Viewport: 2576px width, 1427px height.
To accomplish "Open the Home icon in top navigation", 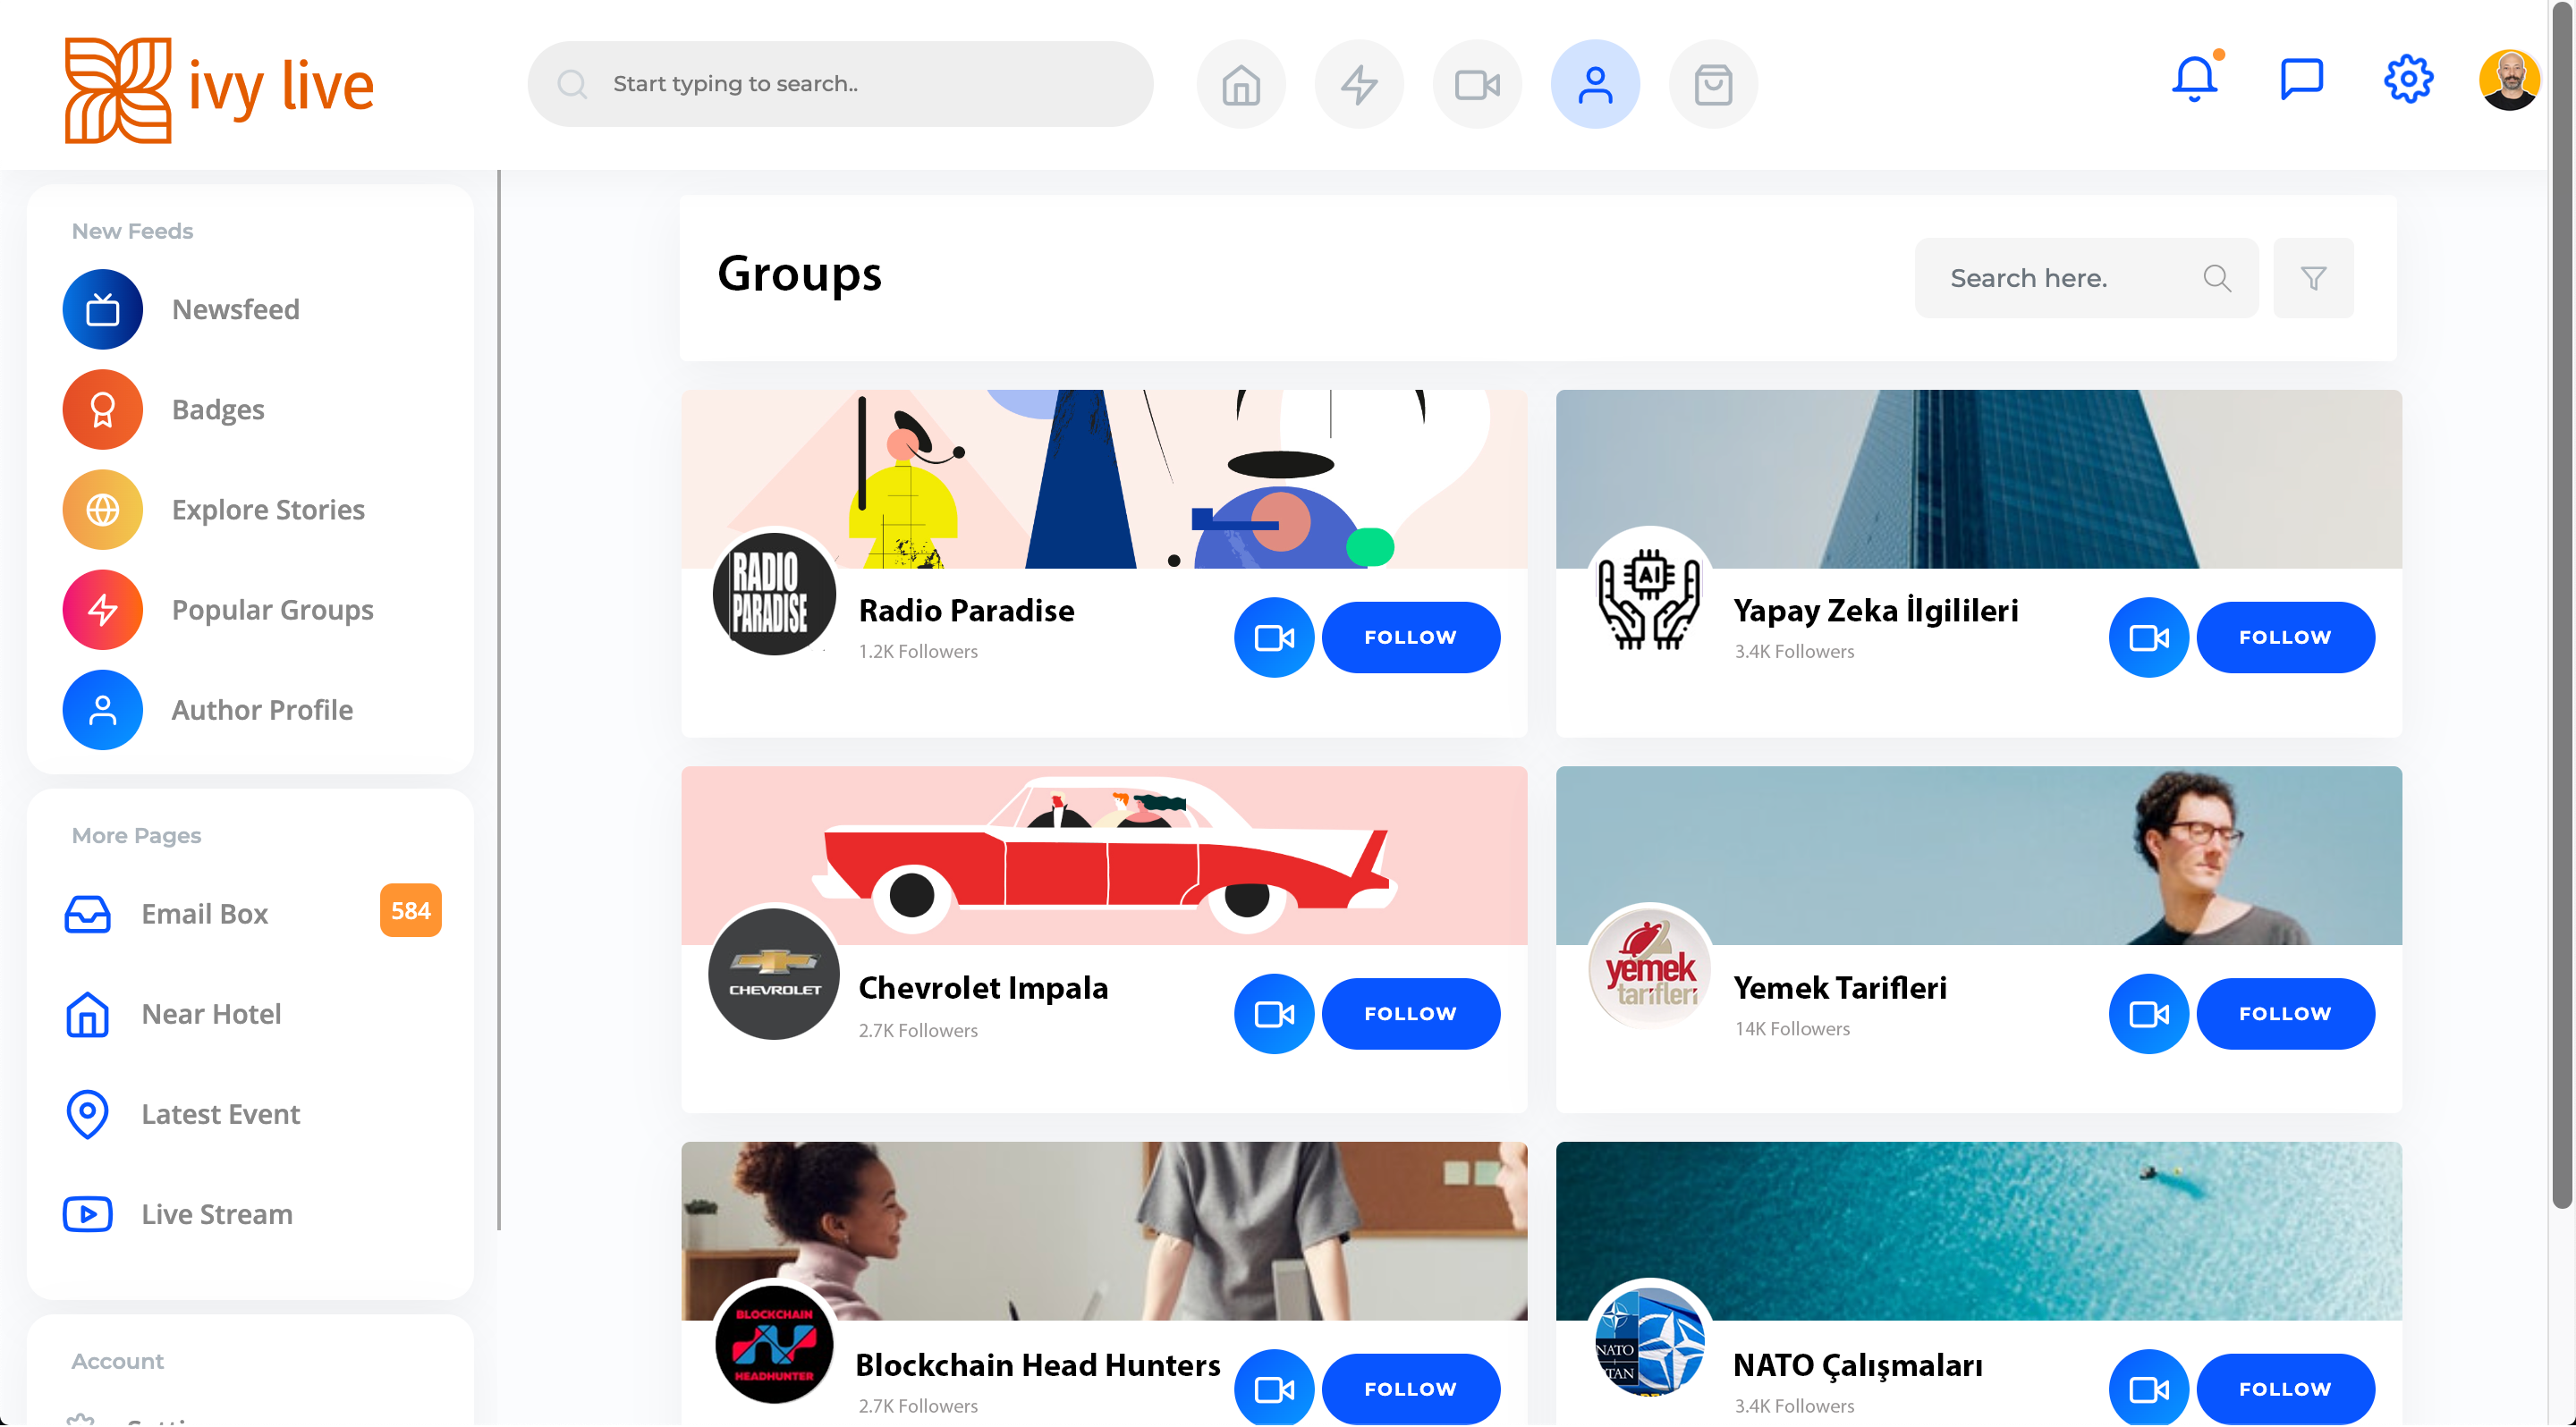I will pos(1241,84).
